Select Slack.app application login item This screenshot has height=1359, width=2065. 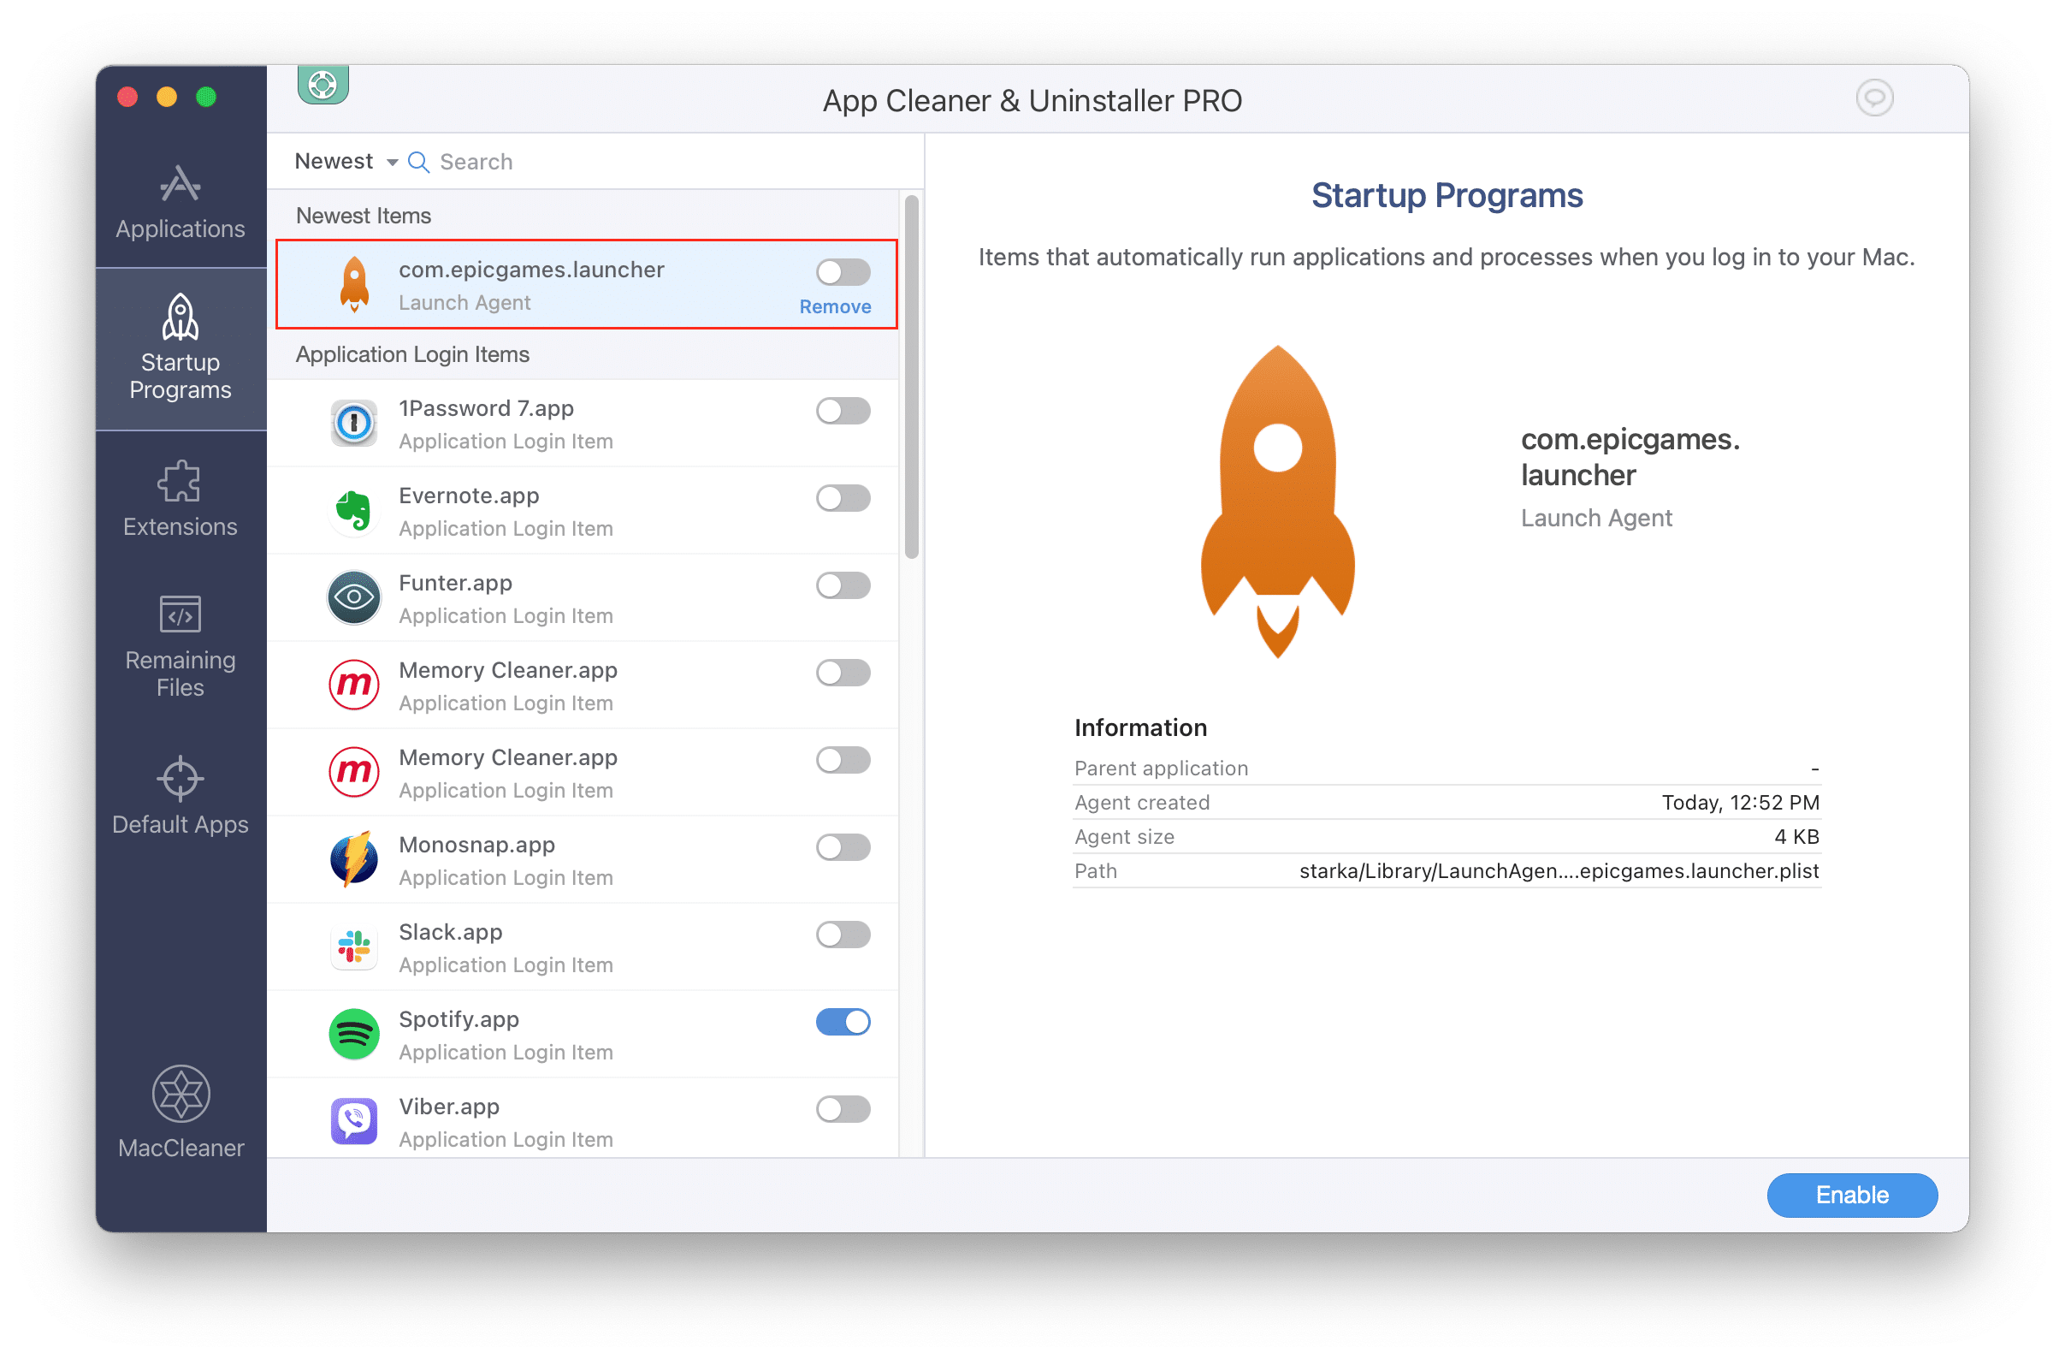pyautogui.click(x=591, y=936)
